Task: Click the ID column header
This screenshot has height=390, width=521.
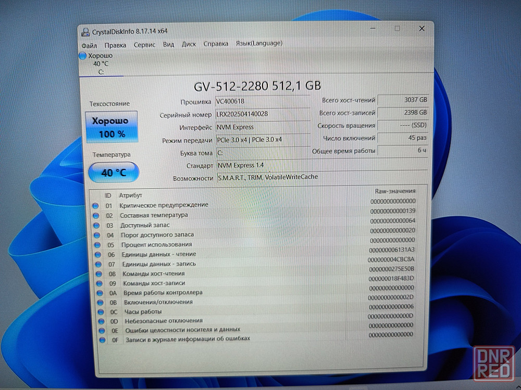Action: tap(108, 196)
